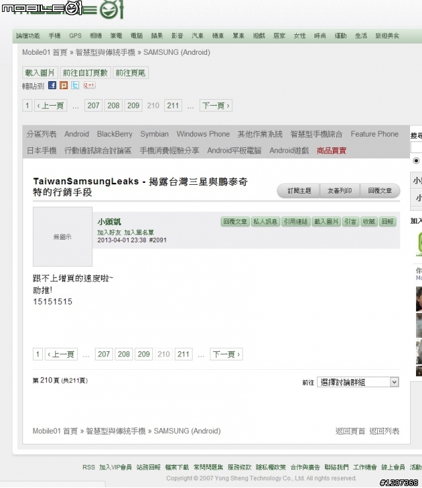The image size is (422, 488).
Task: Click 加入黑名單 link under username
Action: click(139, 232)
